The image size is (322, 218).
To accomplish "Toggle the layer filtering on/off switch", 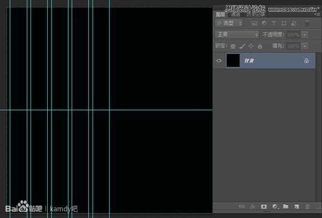I will click(307, 23).
